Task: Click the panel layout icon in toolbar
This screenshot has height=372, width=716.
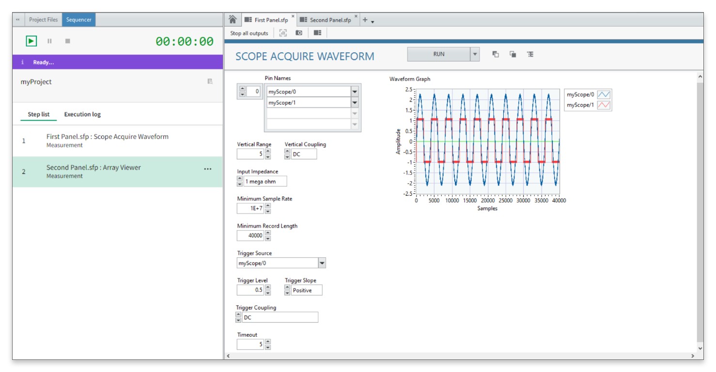Action: [317, 33]
